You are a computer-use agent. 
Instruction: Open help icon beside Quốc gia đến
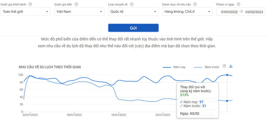[x=76, y=4]
